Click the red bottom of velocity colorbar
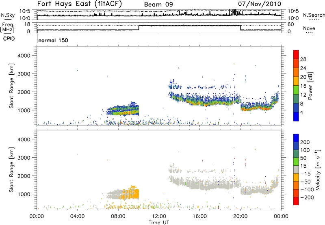 [x=296, y=201]
